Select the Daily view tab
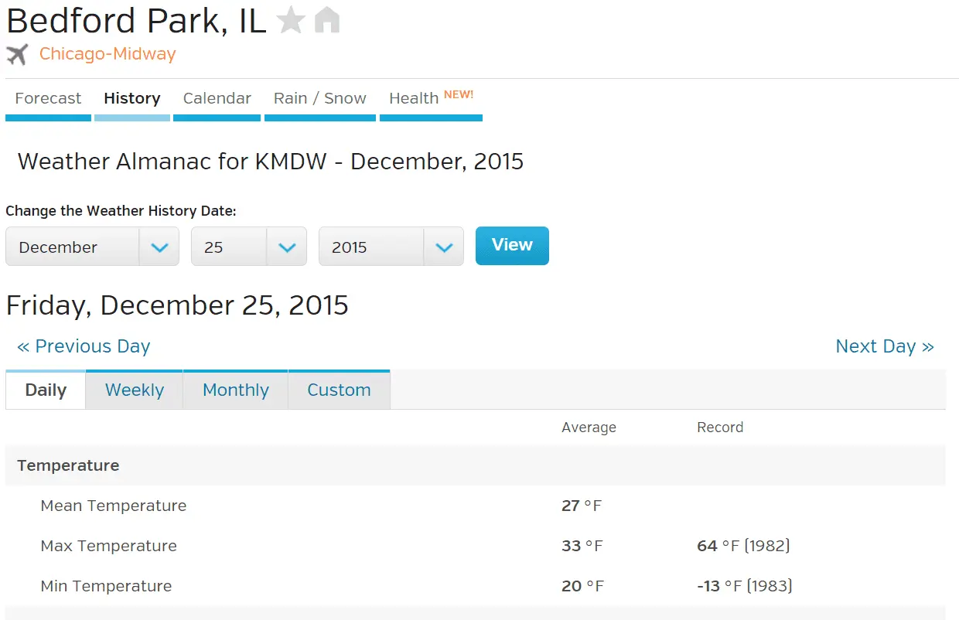Viewport: 959px width, 620px height. coord(46,390)
